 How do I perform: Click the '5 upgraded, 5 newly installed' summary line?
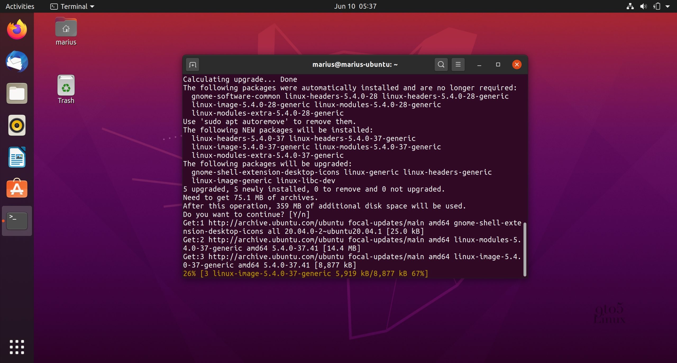click(314, 189)
